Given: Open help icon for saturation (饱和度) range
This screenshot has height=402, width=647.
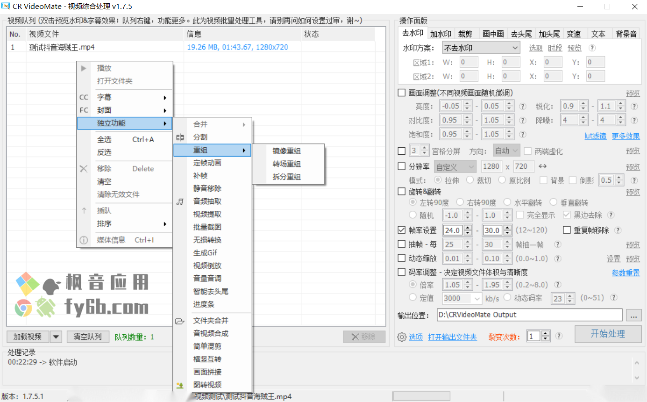Looking at the screenshot, I should point(523,134).
